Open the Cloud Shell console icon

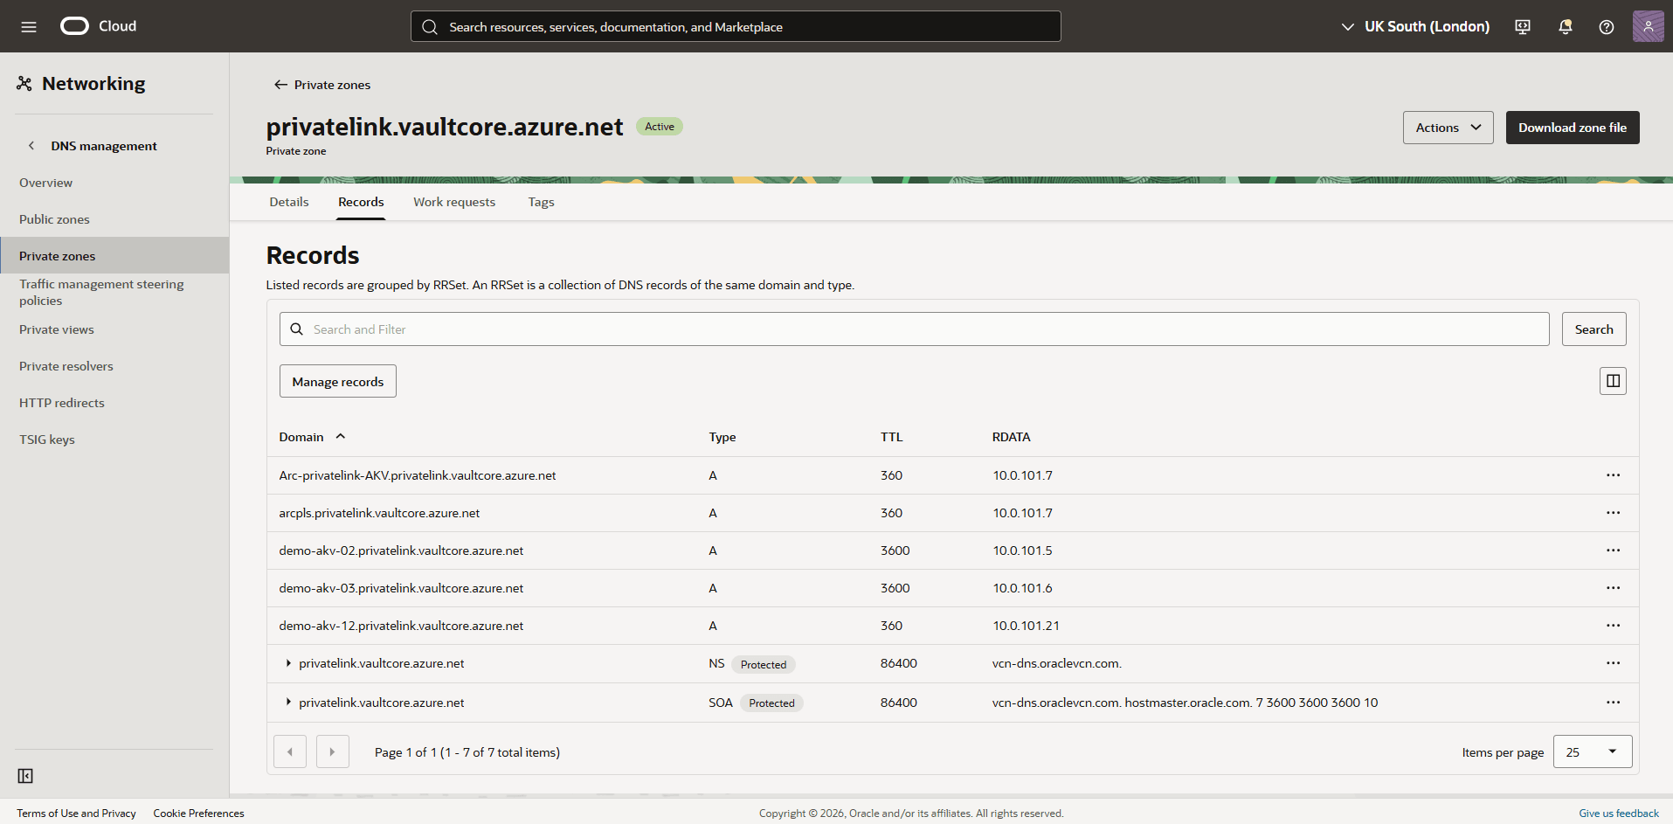tap(1522, 26)
